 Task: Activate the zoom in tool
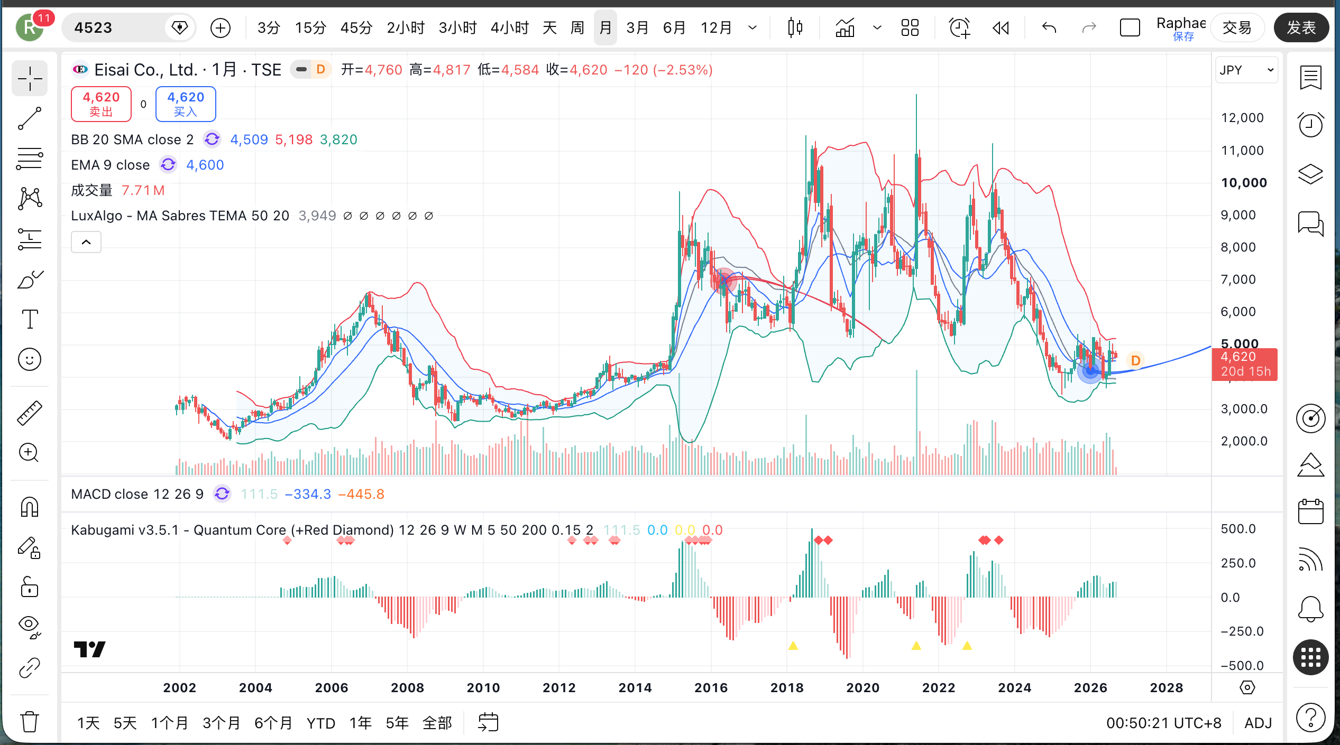30,453
